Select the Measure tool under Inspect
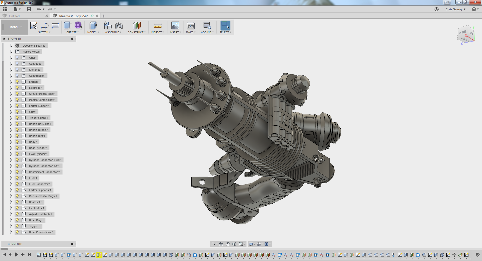Viewport: 482px width, 261px height. tap(157, 26)
